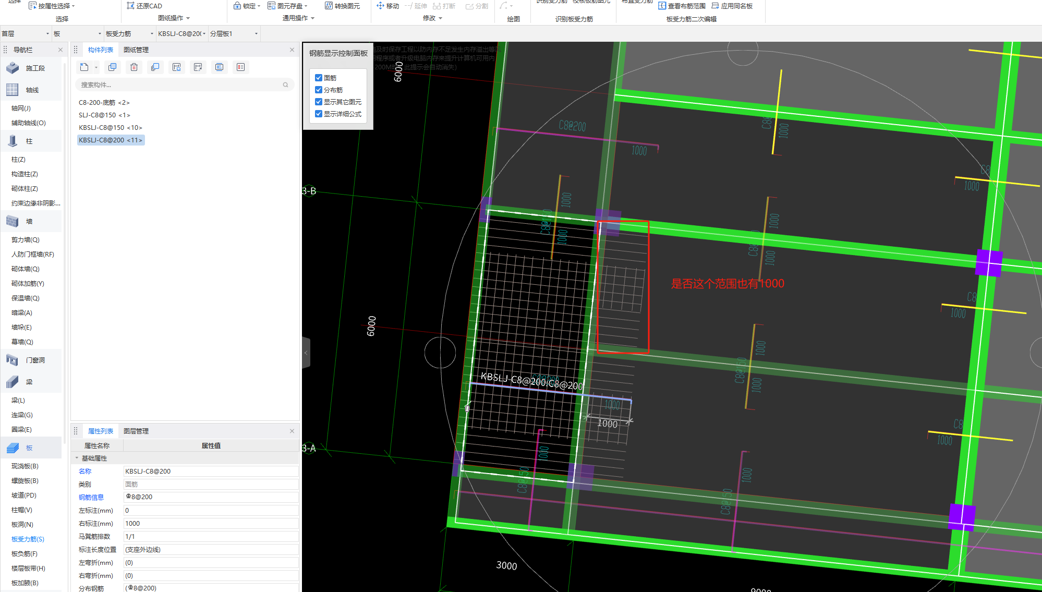
Task: Click 还原CAD tool icon
Action: pyautogui.click(x=130, y=6)
